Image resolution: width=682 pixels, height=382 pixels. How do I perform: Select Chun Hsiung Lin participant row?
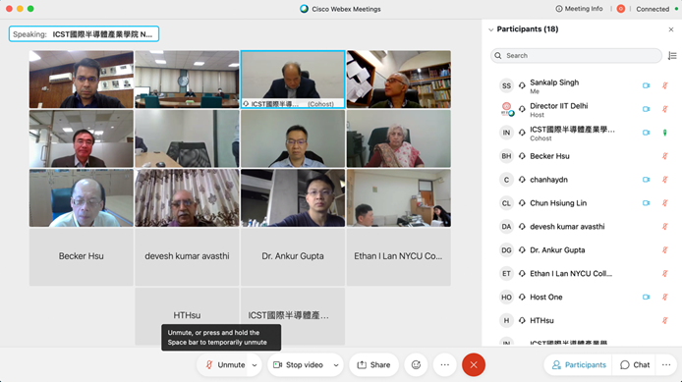(582, 203)
